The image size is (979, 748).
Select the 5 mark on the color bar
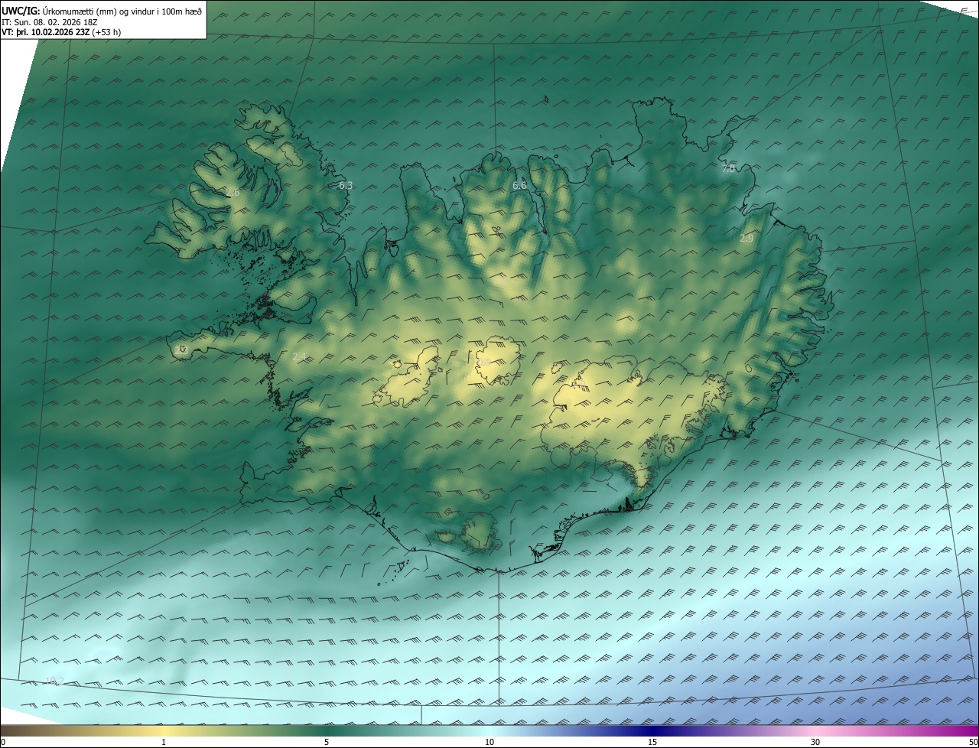pyautogui.click(x=327, y=742)
